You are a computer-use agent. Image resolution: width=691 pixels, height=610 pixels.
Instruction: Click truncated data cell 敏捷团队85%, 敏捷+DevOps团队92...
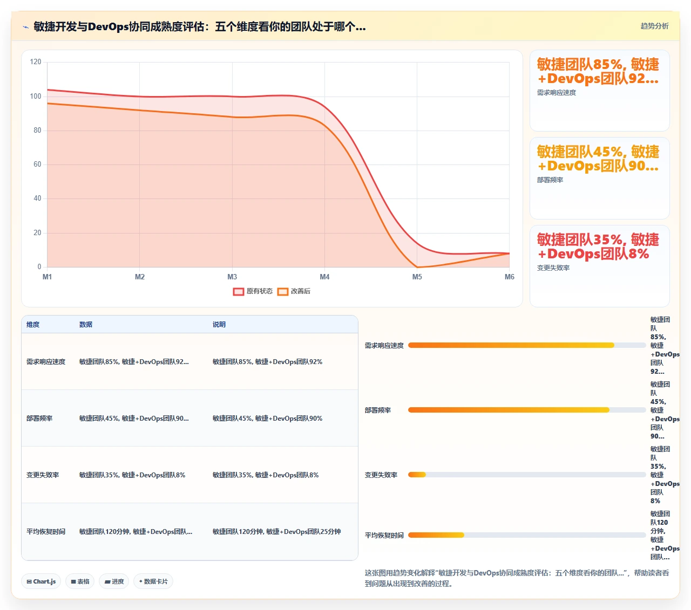134,362
